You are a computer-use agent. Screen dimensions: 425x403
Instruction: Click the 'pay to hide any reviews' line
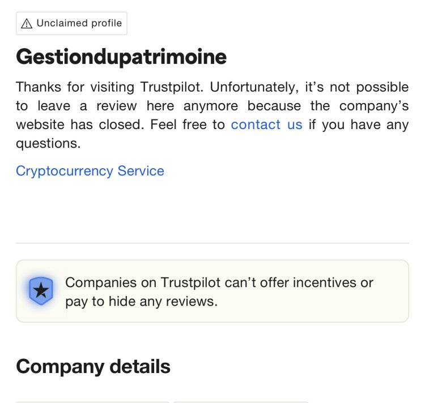tap(142, 301)
